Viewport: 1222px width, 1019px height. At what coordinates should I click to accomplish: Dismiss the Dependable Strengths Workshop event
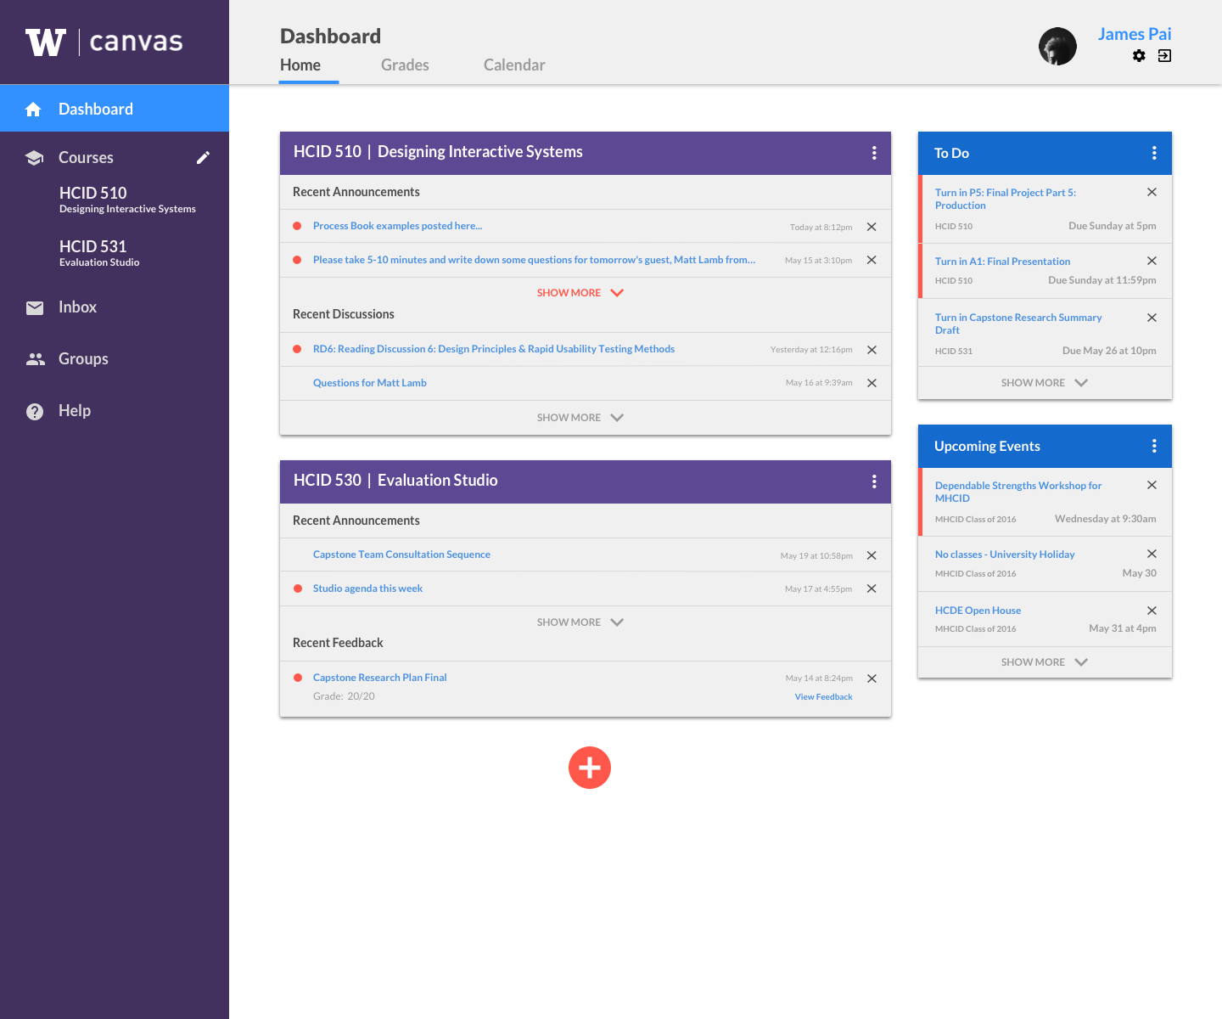[1152, 485]
